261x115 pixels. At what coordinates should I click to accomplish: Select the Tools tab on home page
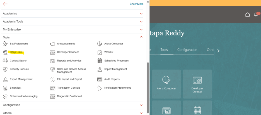(164, 50)
